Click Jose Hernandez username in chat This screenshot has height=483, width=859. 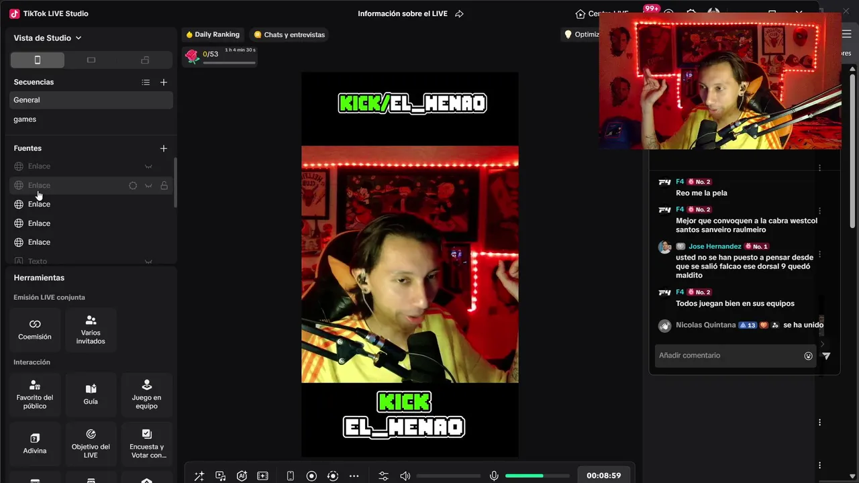click(x=715, y=247)
